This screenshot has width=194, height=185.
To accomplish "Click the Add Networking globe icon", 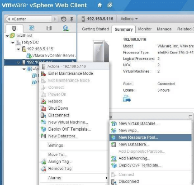I will 114,159.
